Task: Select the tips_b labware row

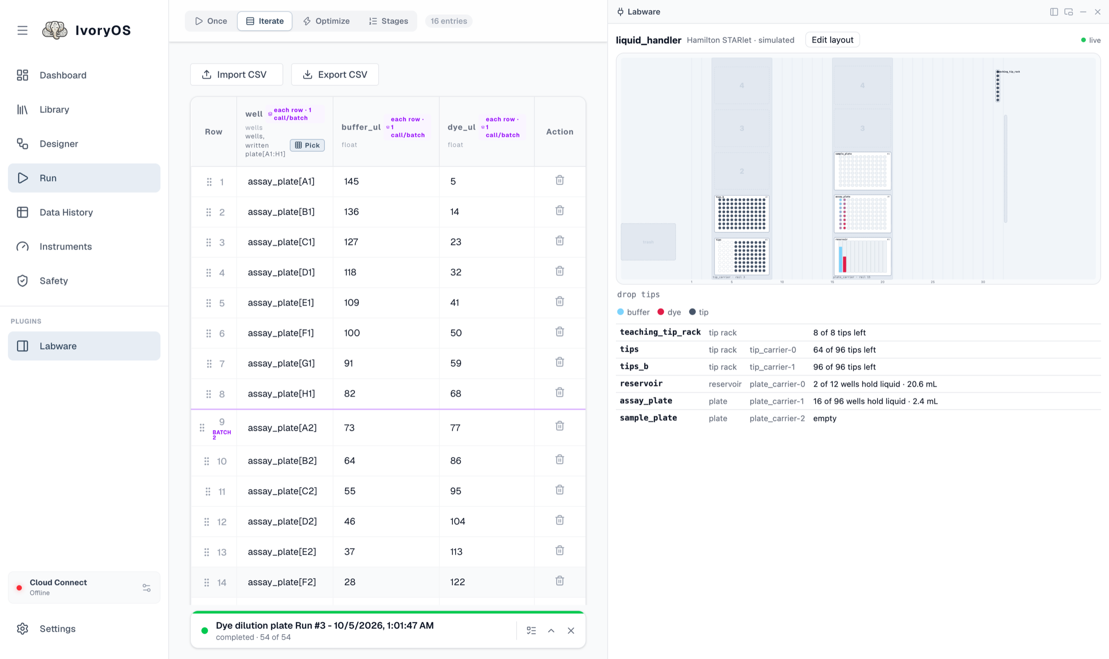Action: click(x=858, y=367)
